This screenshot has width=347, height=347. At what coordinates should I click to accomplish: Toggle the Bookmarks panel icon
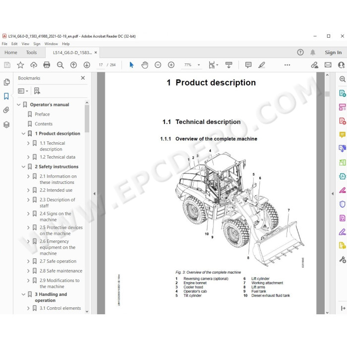pos(6,96)
